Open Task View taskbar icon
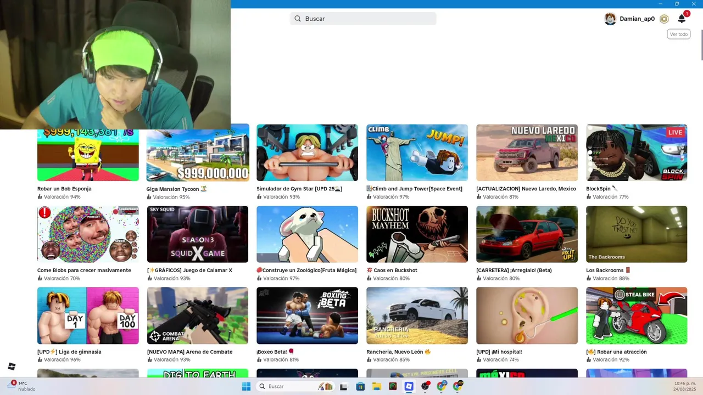Screen dimensions: 703x395 [344, 386]
